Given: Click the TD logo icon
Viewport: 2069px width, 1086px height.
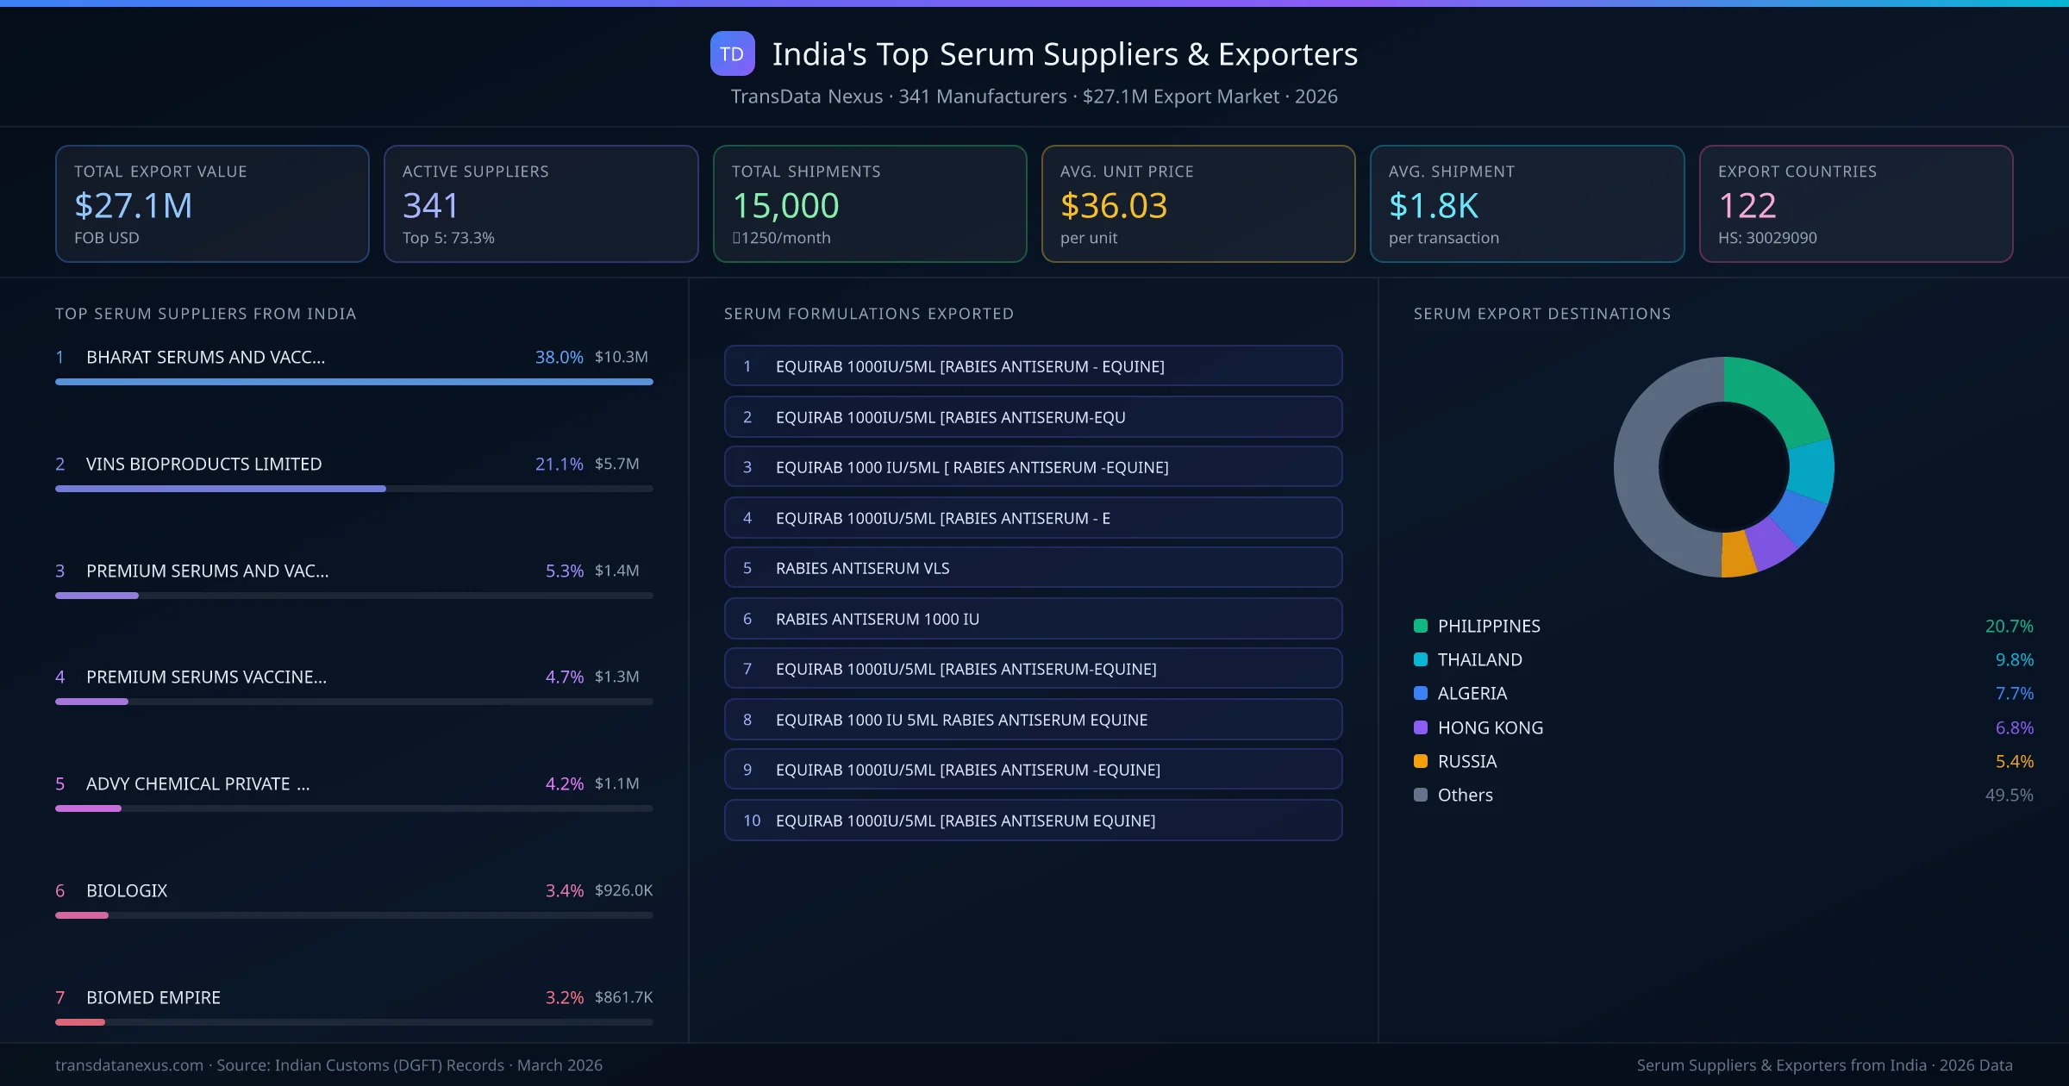Looking at the screenshot, I should click(732, 54).
